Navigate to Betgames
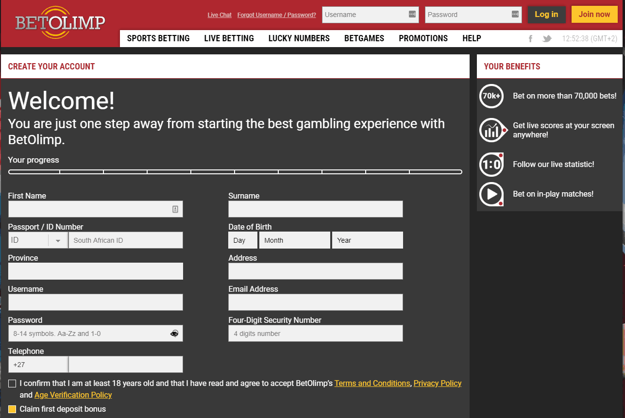The width and height of the screenshot is (625, 418). (364, 38)
